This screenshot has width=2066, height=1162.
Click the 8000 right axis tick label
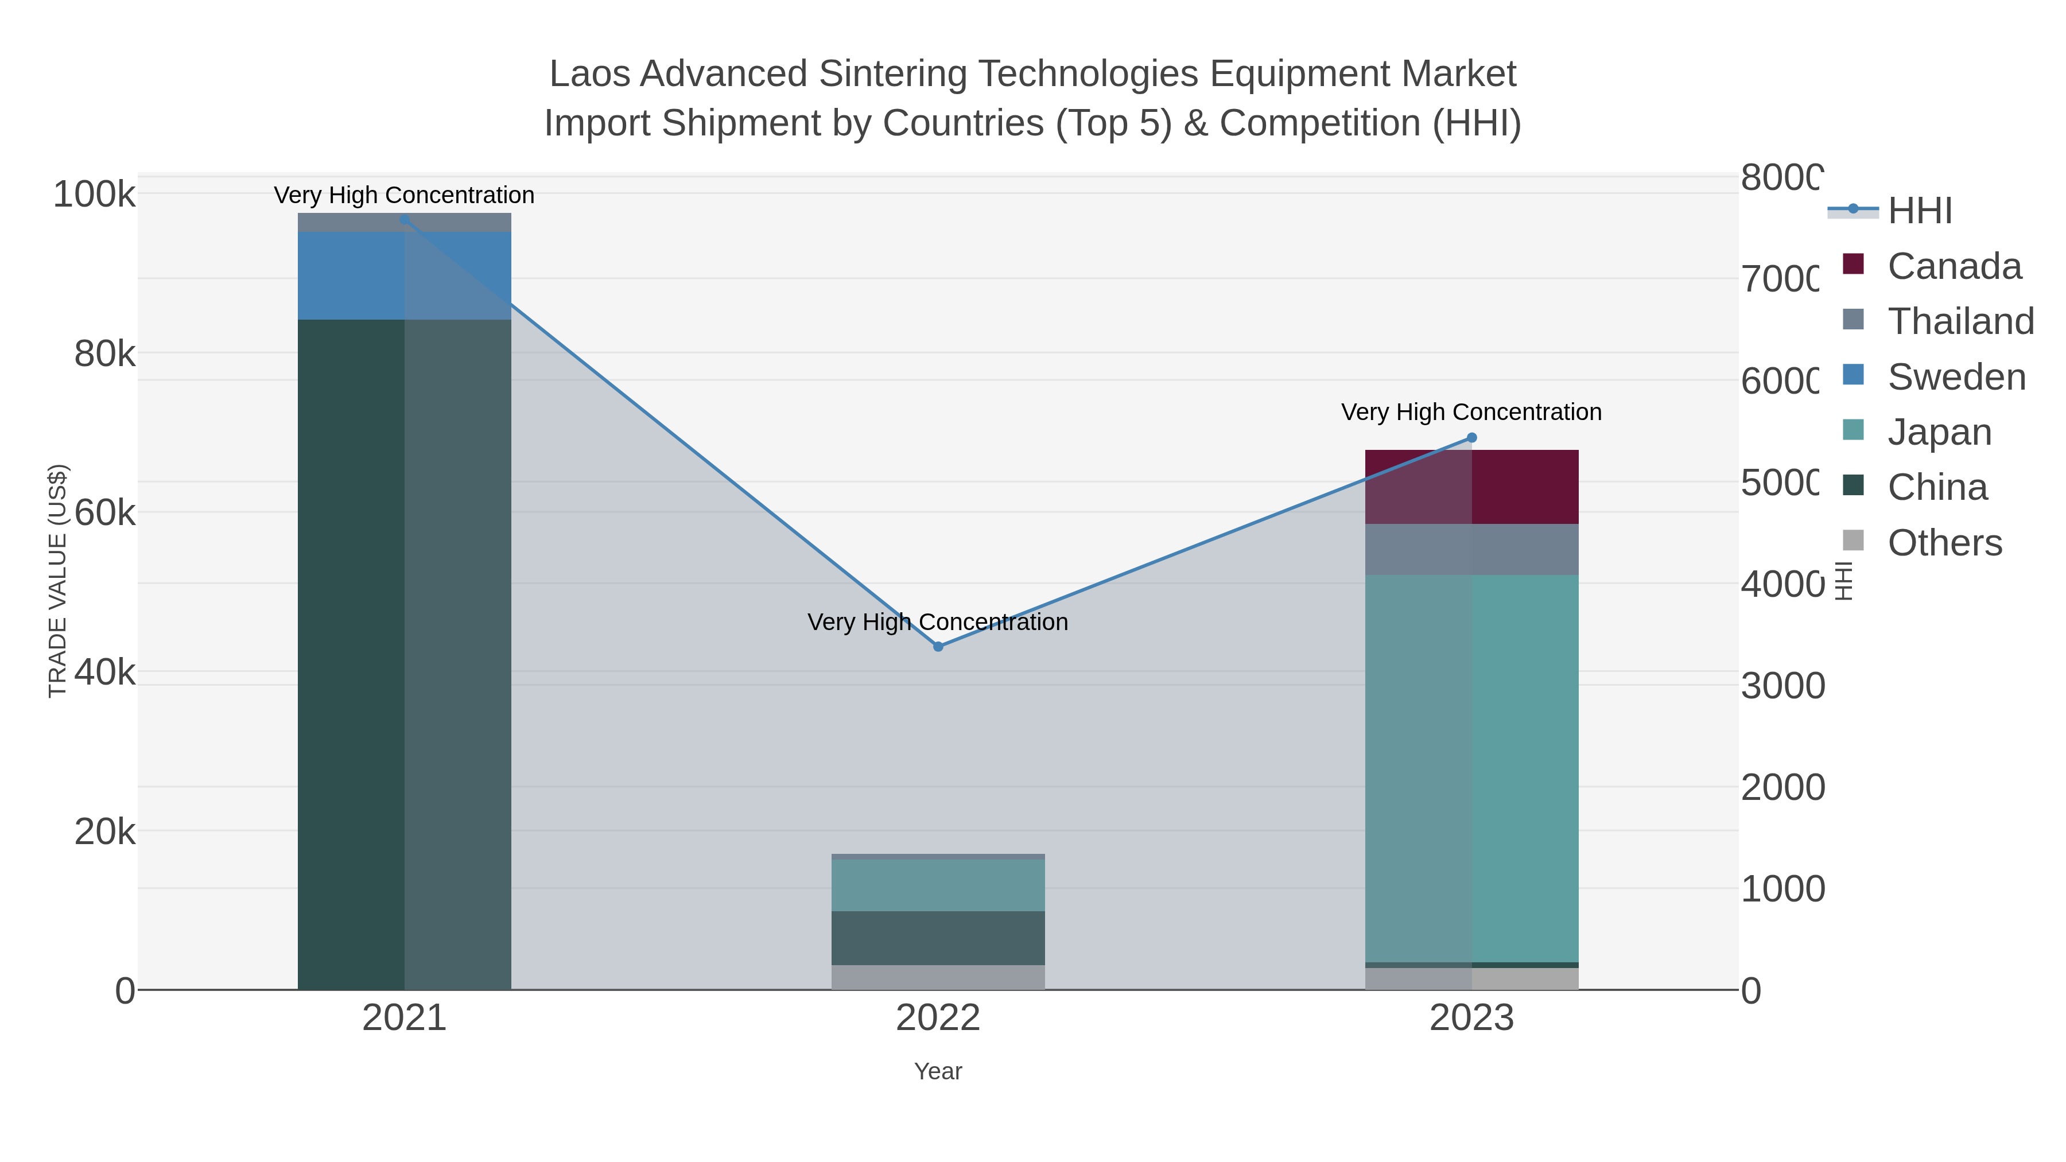pos(1781,178)
